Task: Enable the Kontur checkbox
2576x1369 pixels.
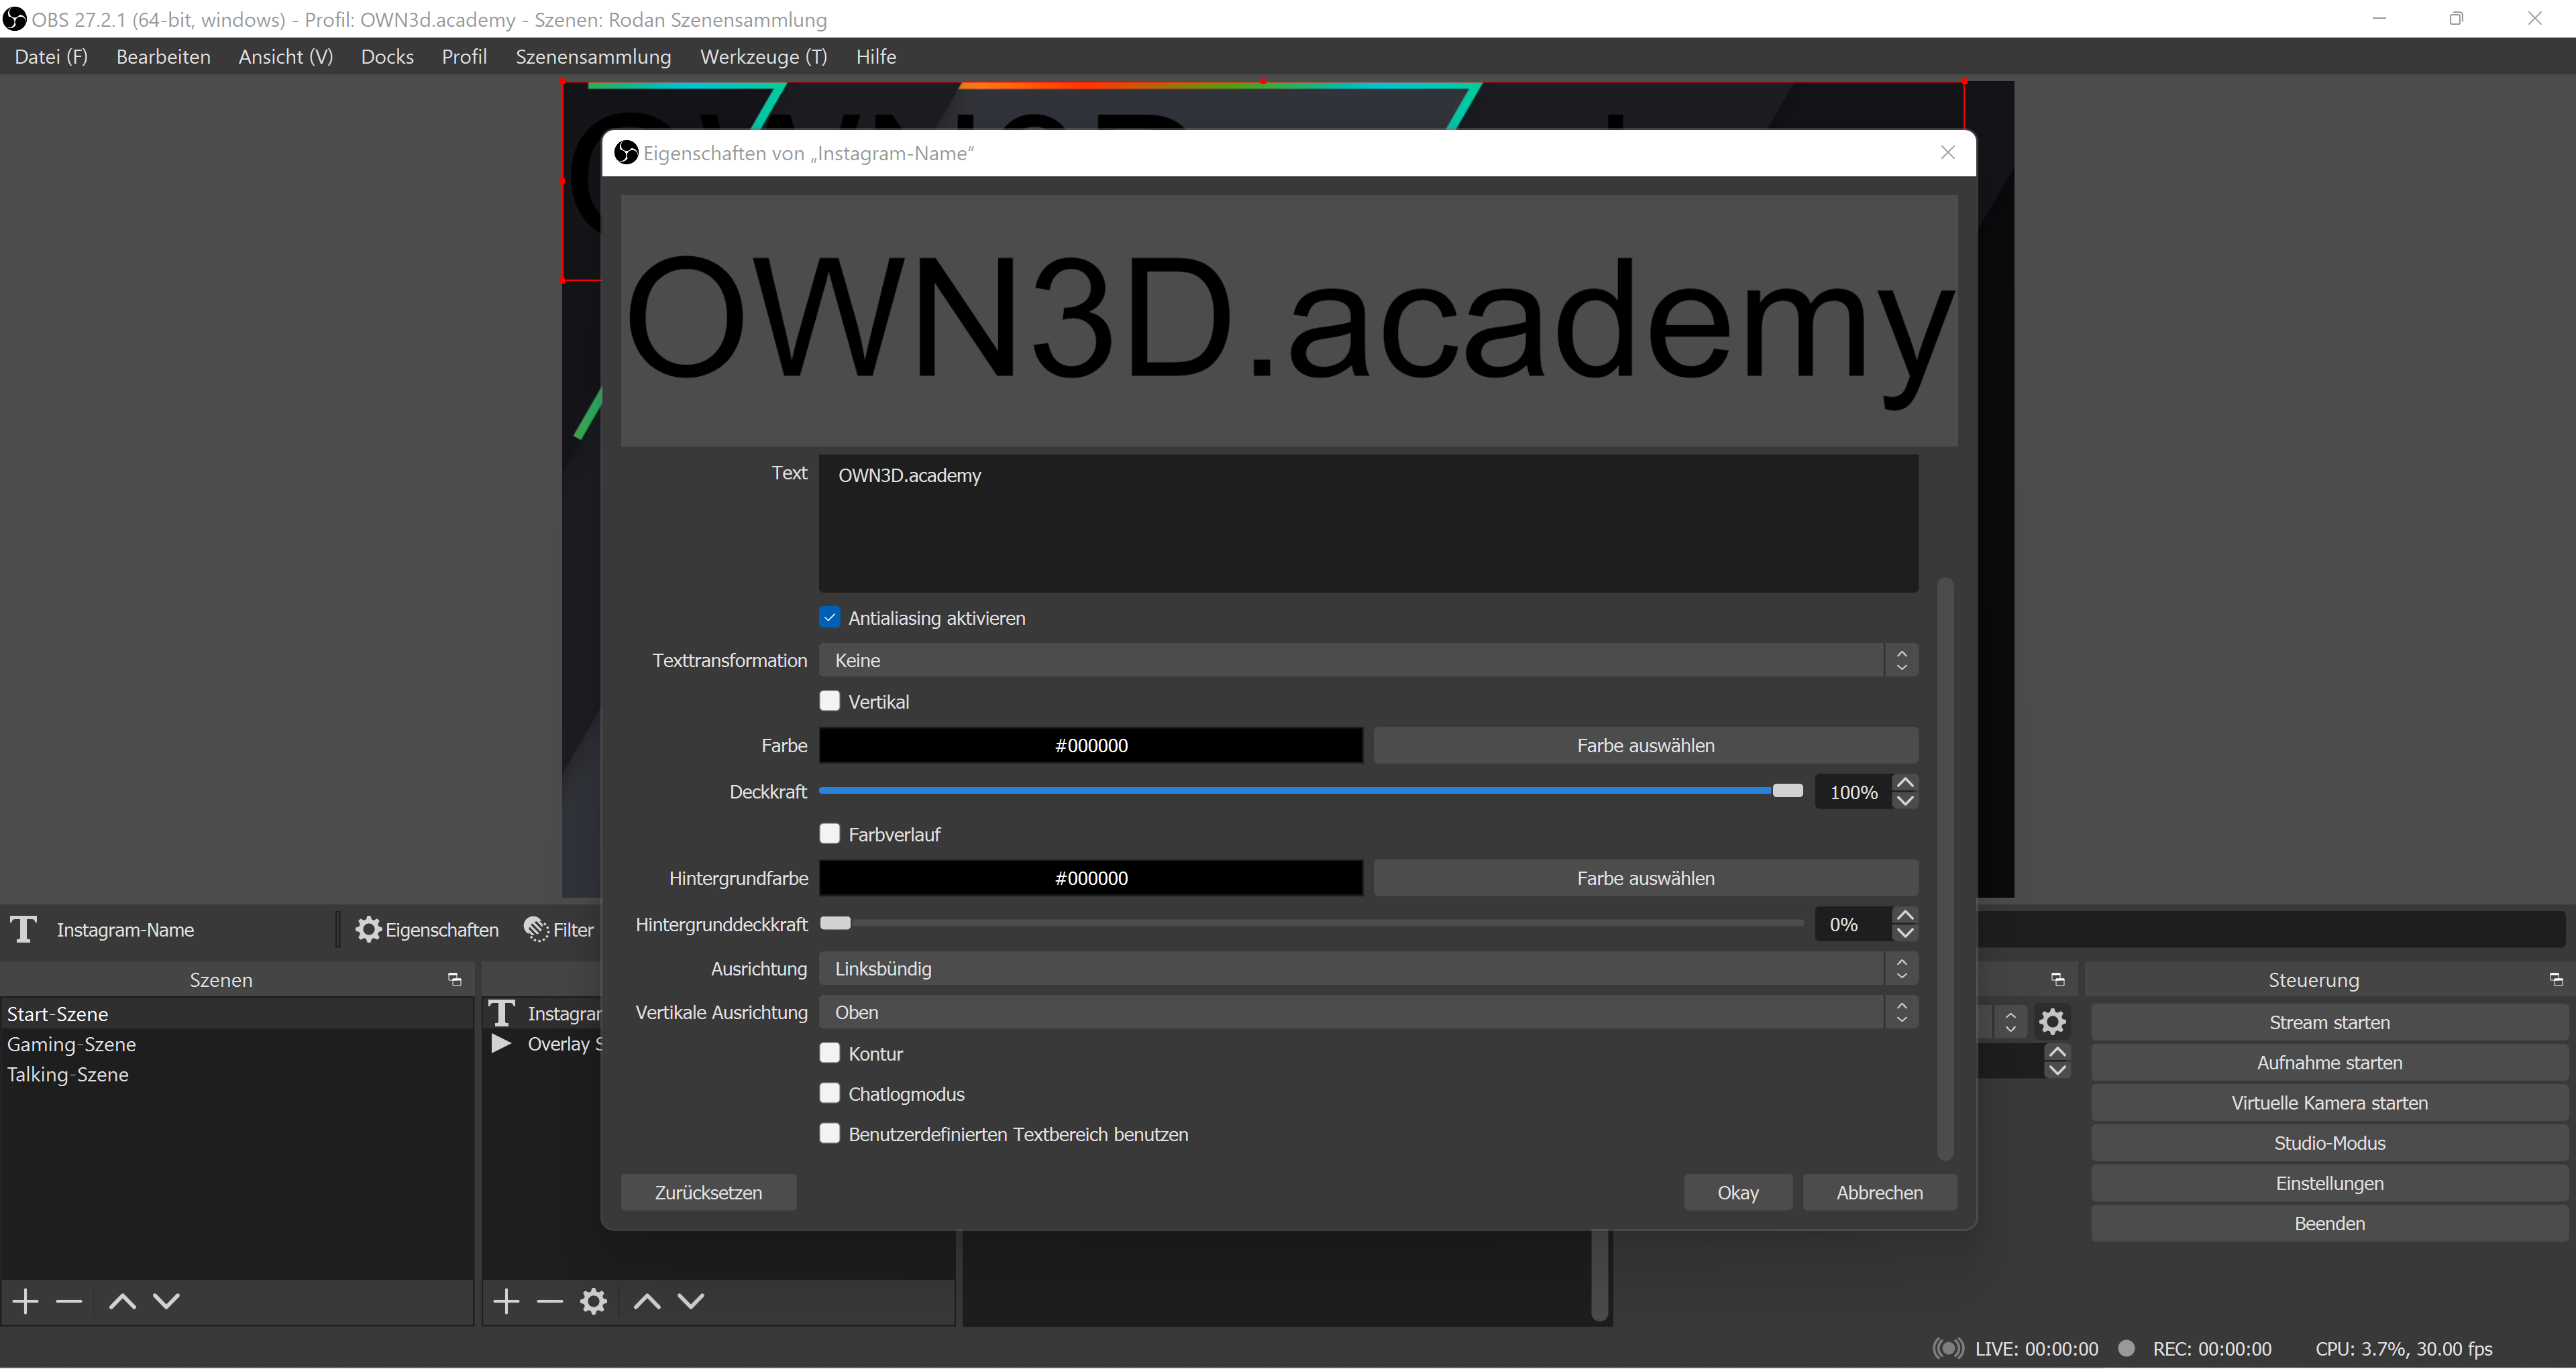Action: click(x=830, y=1053)
